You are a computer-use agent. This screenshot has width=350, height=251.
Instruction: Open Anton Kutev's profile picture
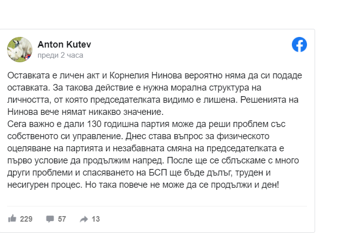pos(20,50)
